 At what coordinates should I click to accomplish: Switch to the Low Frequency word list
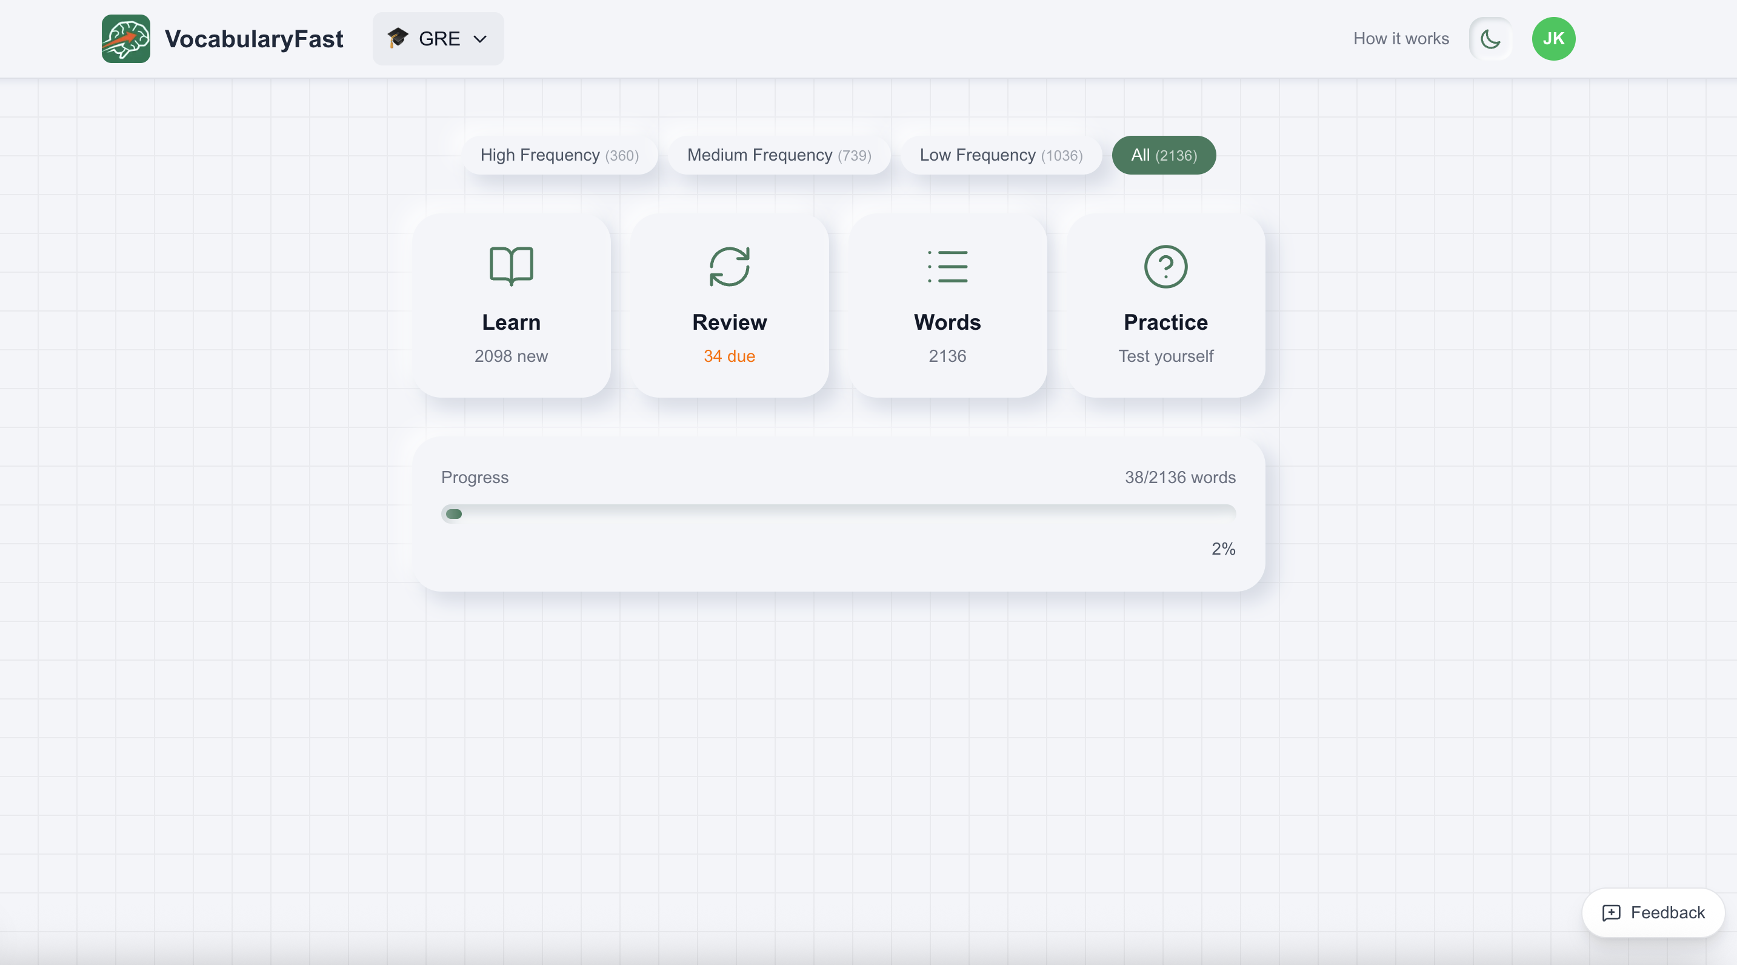click(1001, 155)
